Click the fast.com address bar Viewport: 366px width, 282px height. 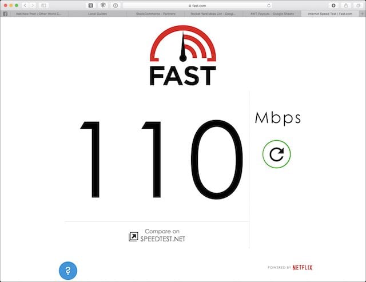(x=197, y=5)
